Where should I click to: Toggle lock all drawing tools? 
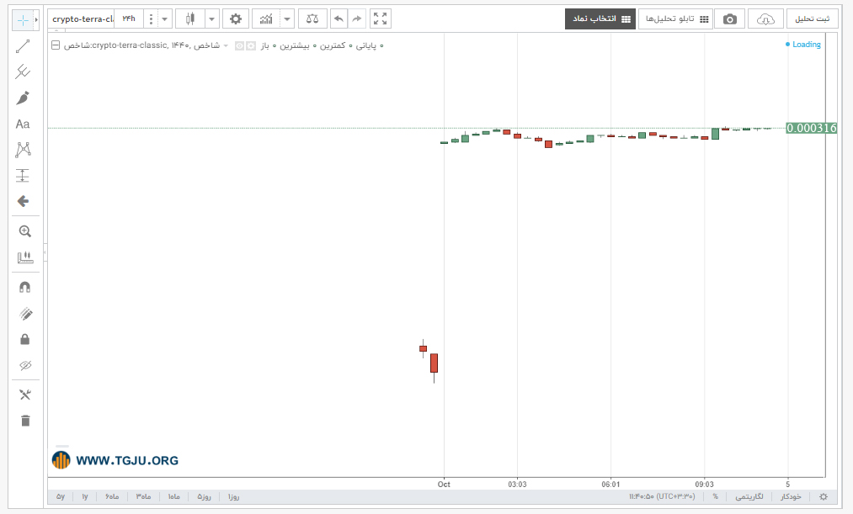[x=25, y=340]
